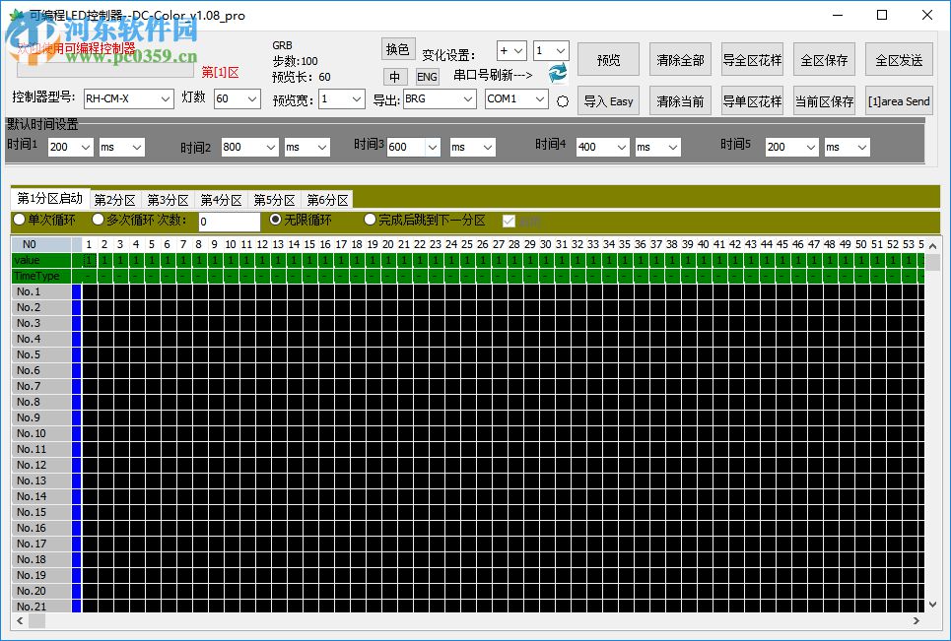
Task: Click the 预览 preview button
Action: click(608, 59)
